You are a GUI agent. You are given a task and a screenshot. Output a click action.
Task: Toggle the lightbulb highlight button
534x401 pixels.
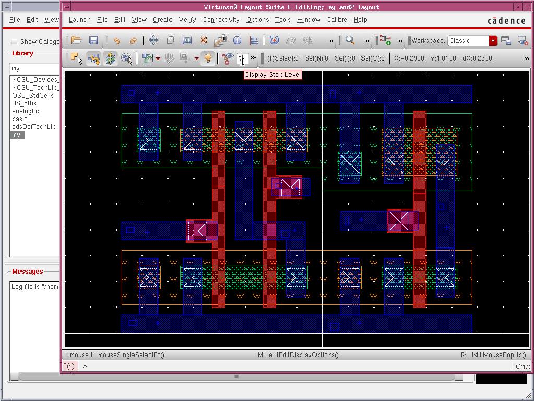pyautogui.click(x=208, y=58)
